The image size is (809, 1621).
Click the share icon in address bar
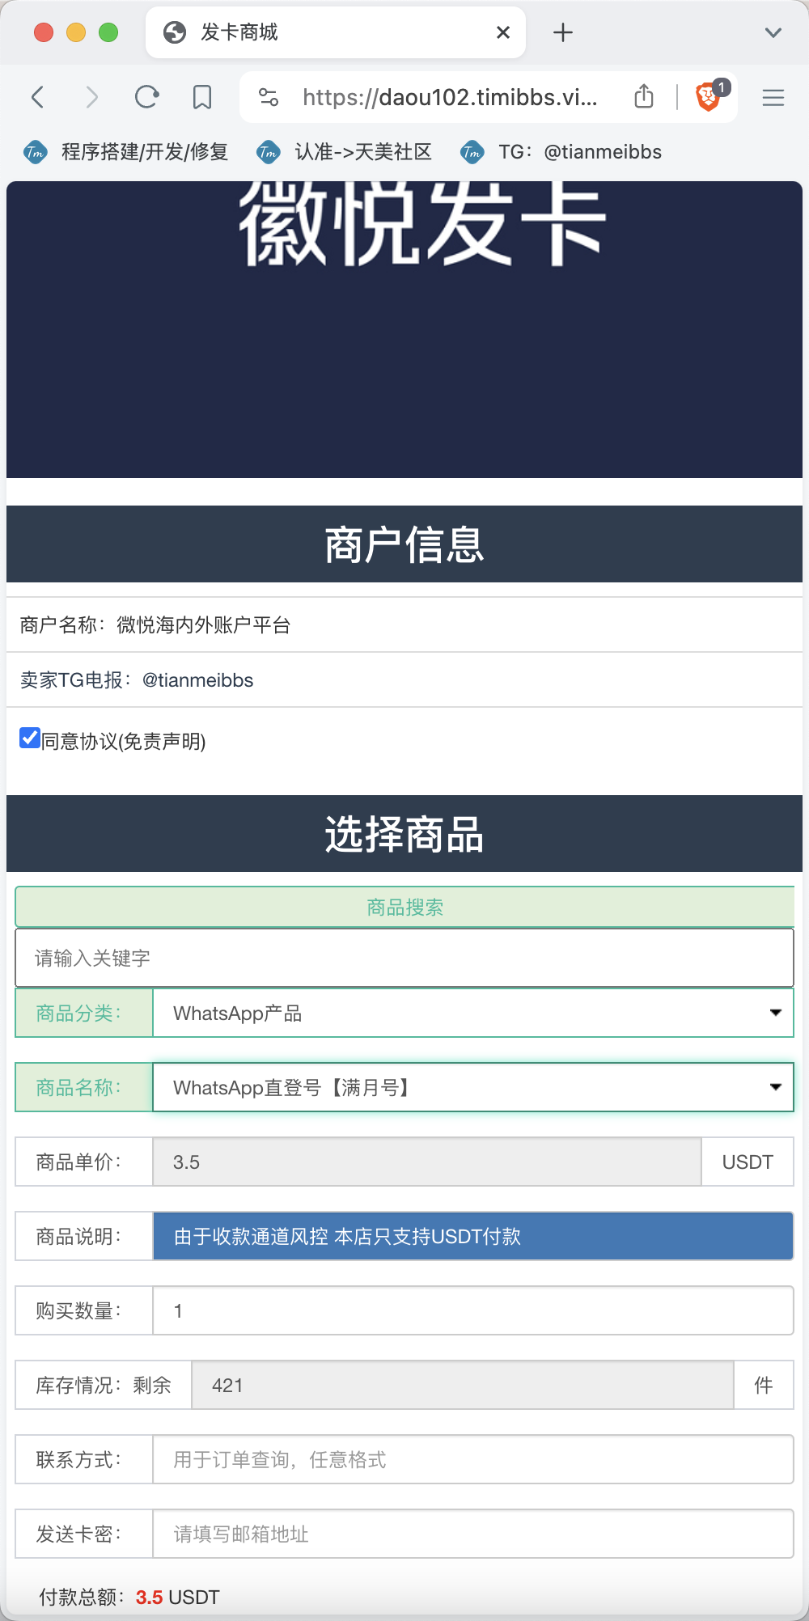coord(644,96)
